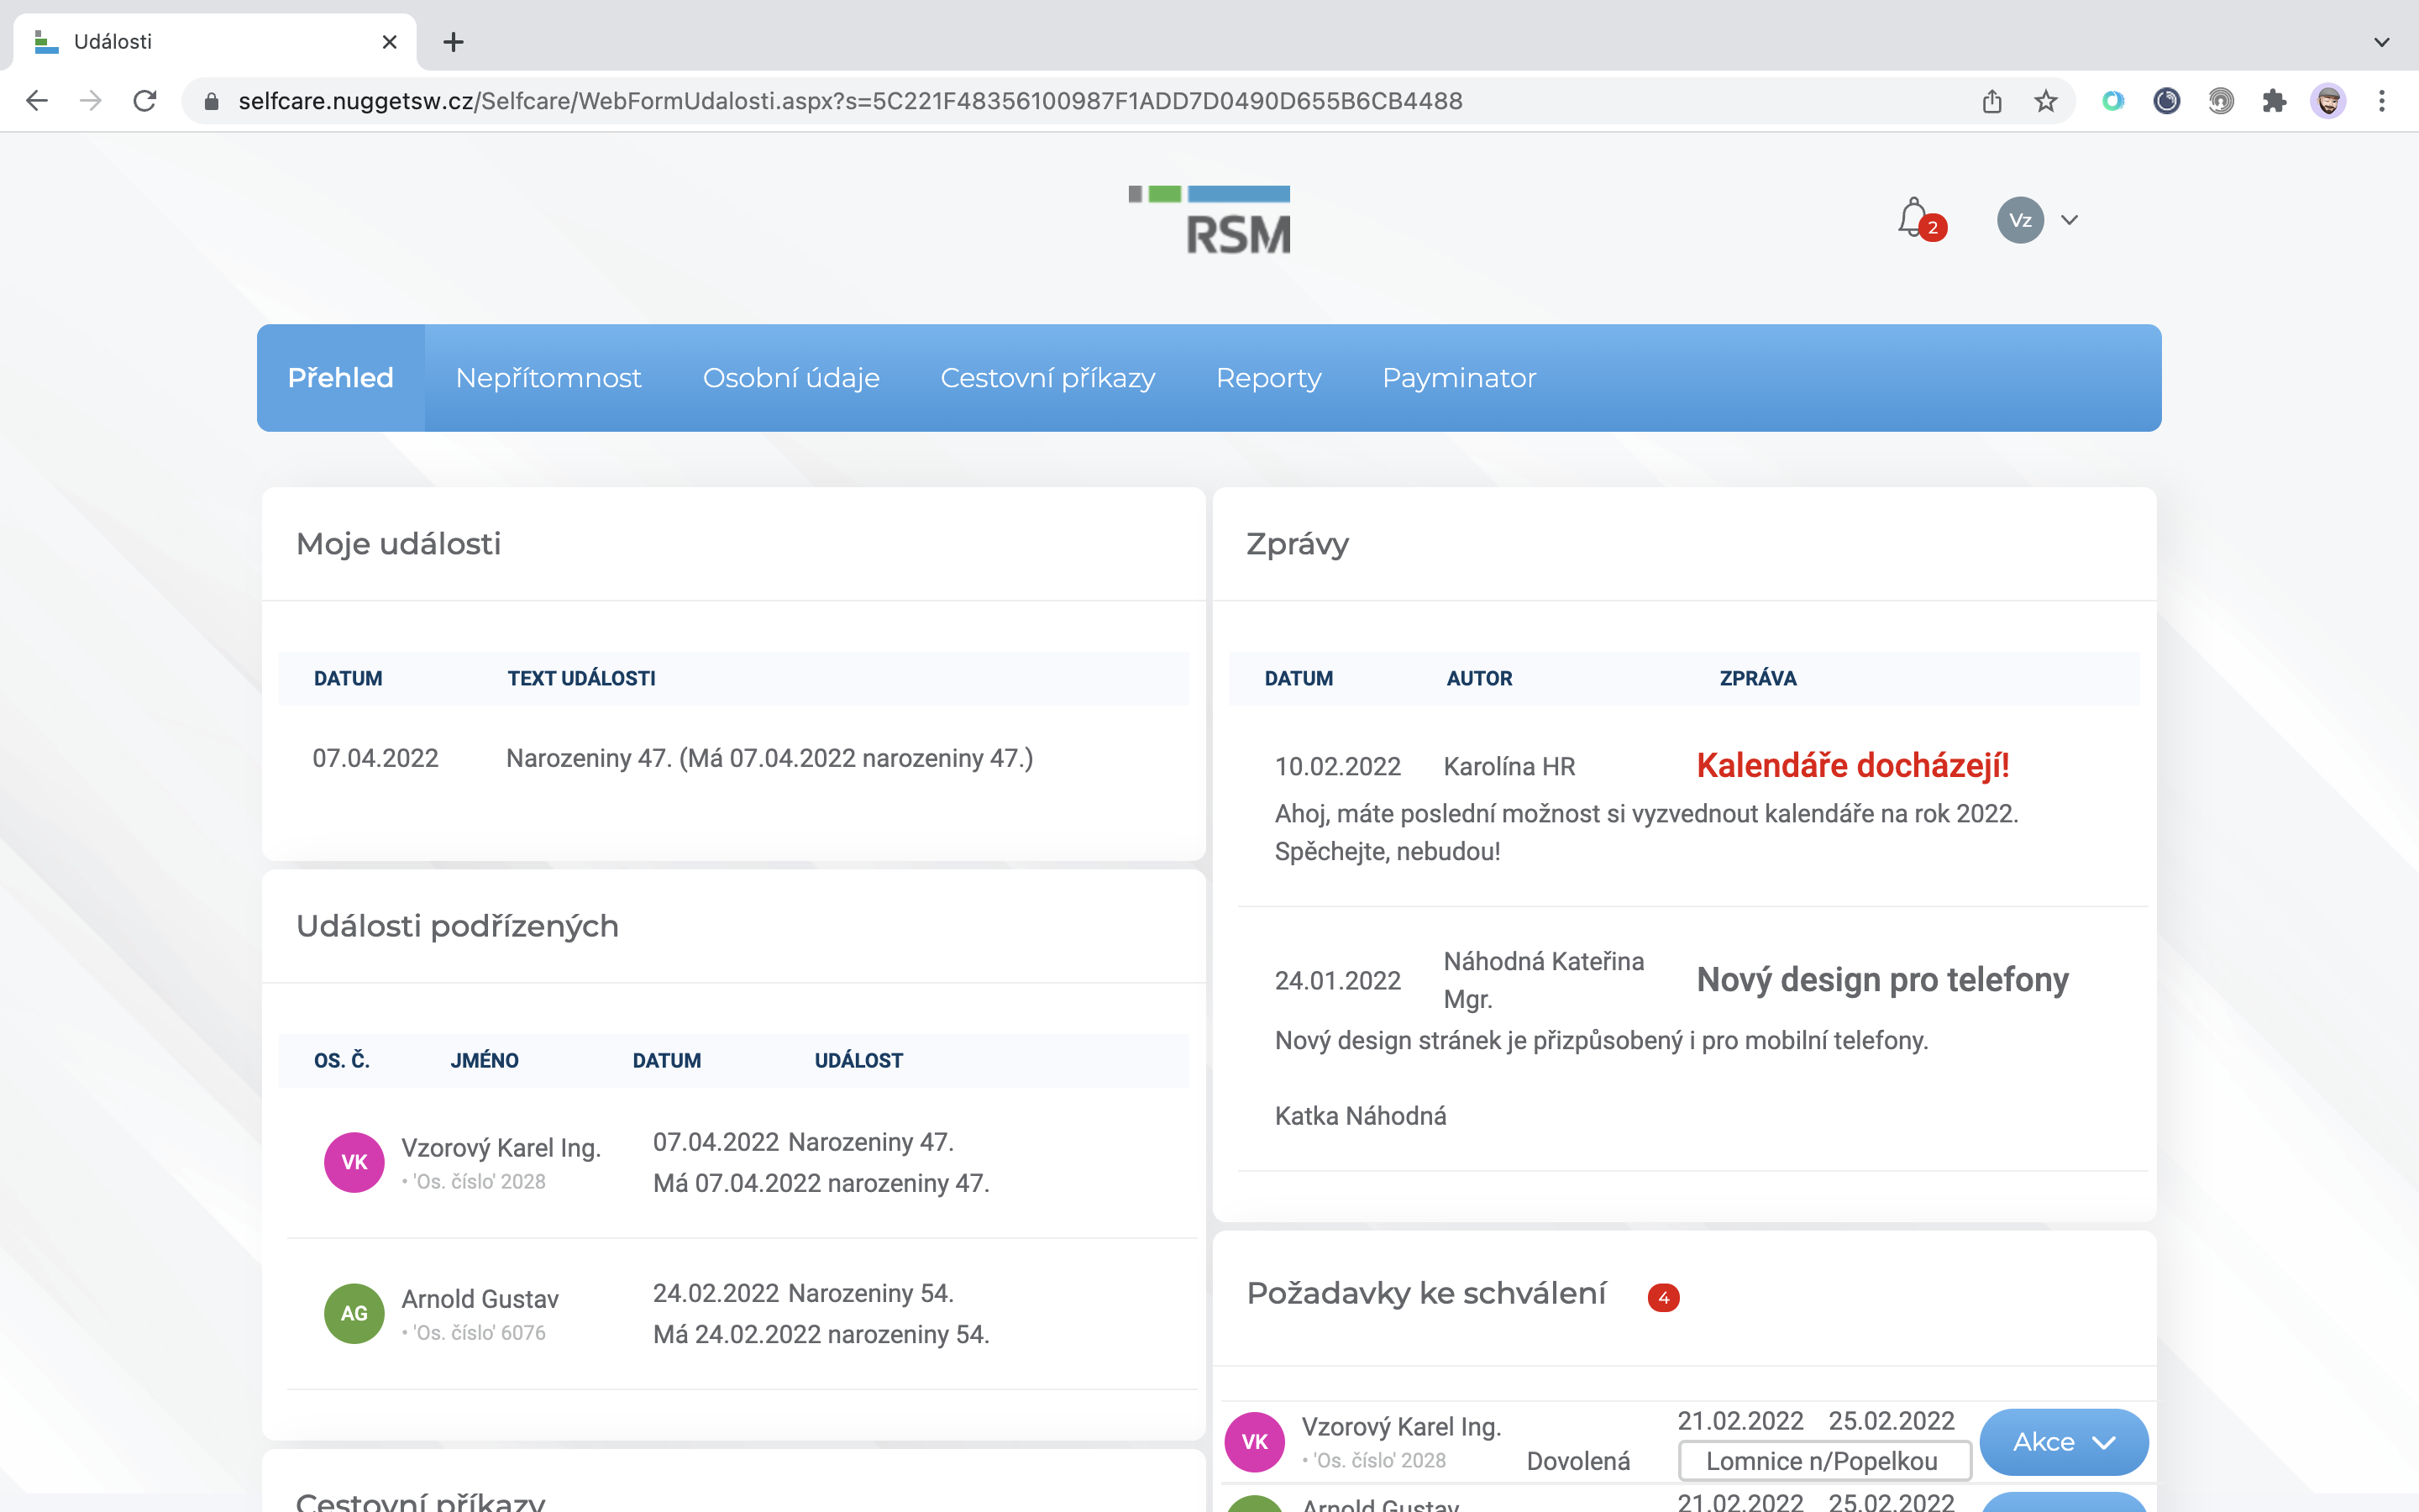Click the message date 24.01.2022
The height and width of the screenshot is (1512, 2419).
1337,981
